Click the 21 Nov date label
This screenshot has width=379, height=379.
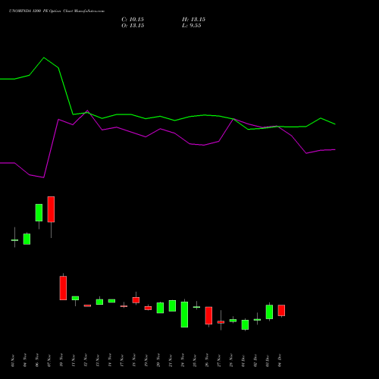pyautogui.click(x=171, y=361)
